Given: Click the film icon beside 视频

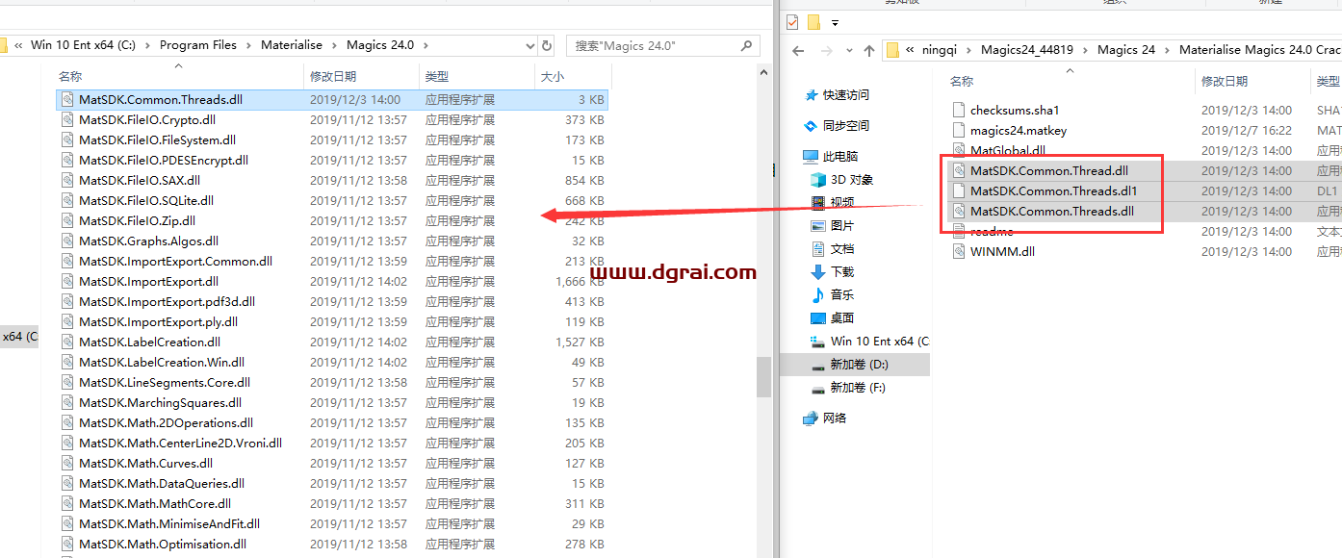Looking at the screenshot, I should click(818, 203).
